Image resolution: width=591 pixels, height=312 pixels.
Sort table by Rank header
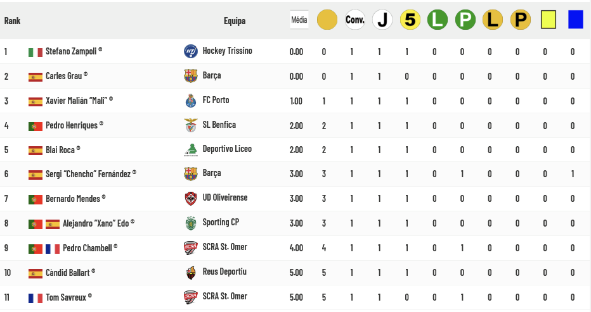click(x=12, y=21)
